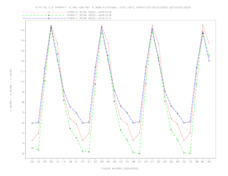228x176 pixels.
Task: Click x-axis tick label 24
Action: pos(83,162)
